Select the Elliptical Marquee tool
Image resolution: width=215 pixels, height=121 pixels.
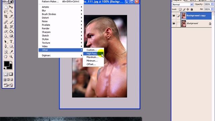coord(6,7)
